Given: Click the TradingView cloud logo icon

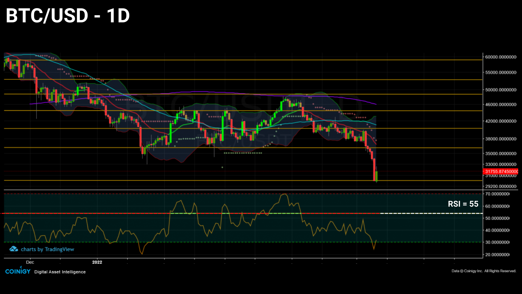Looking at the screenshot, I should tap(13, 249).
